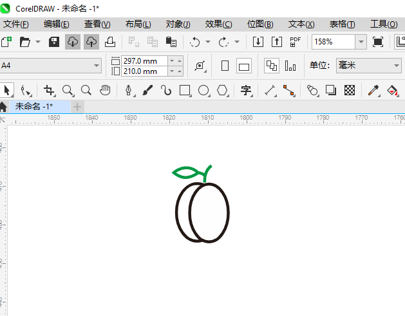Click the cloud upload icon
This screenshot has width=405, height=316.
tap(91, 42)
